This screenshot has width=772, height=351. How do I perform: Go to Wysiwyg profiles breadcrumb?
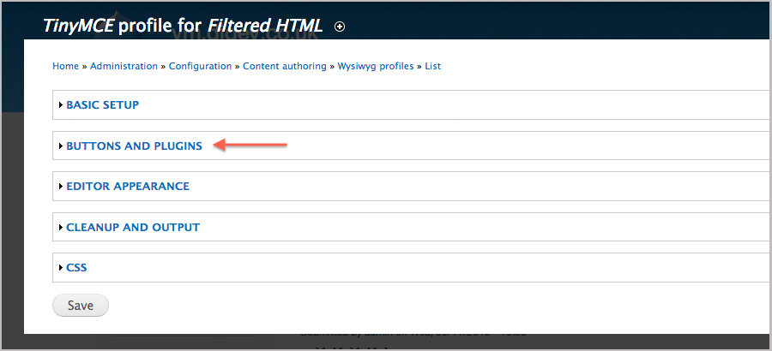(376, 66)
